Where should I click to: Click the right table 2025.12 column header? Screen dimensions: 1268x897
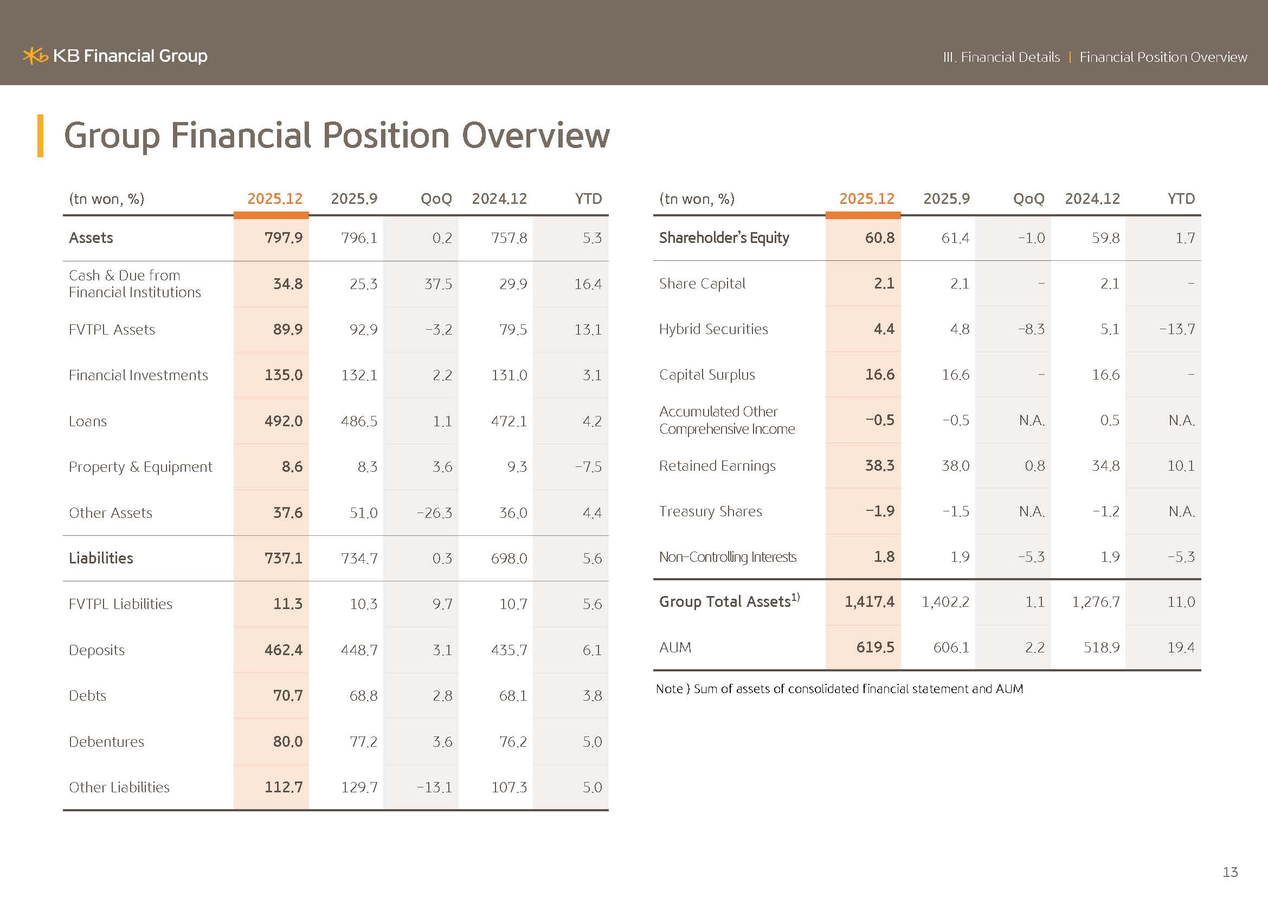click(866, 199)
